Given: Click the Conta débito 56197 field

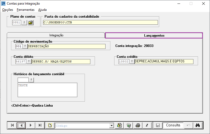Looking at the screenshot, I should click(21, 62).
